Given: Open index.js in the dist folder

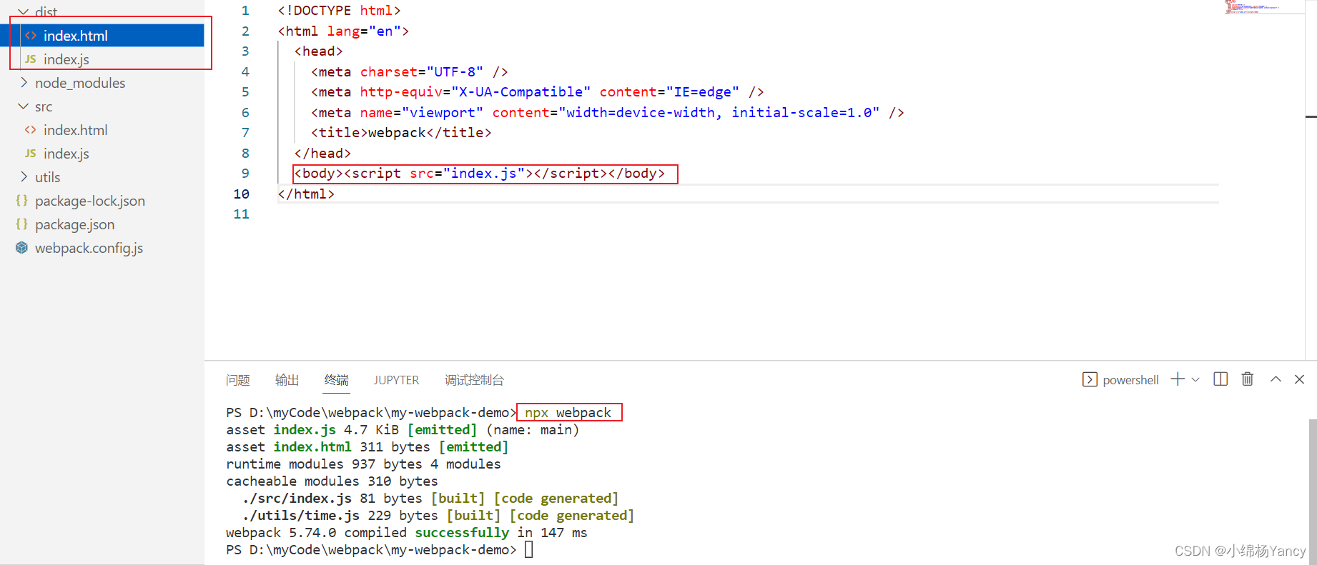Looking at the screenshot, I should pos(102,59).
